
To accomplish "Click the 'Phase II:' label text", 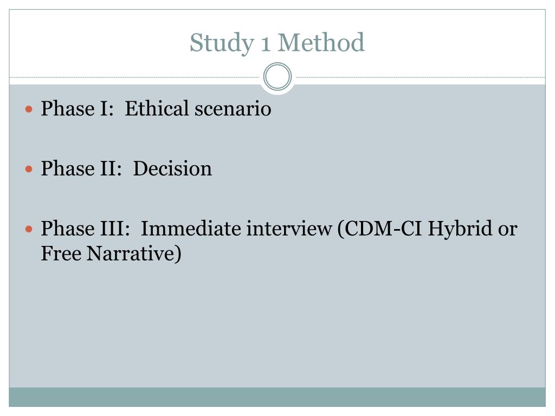I will pos(81,168).
